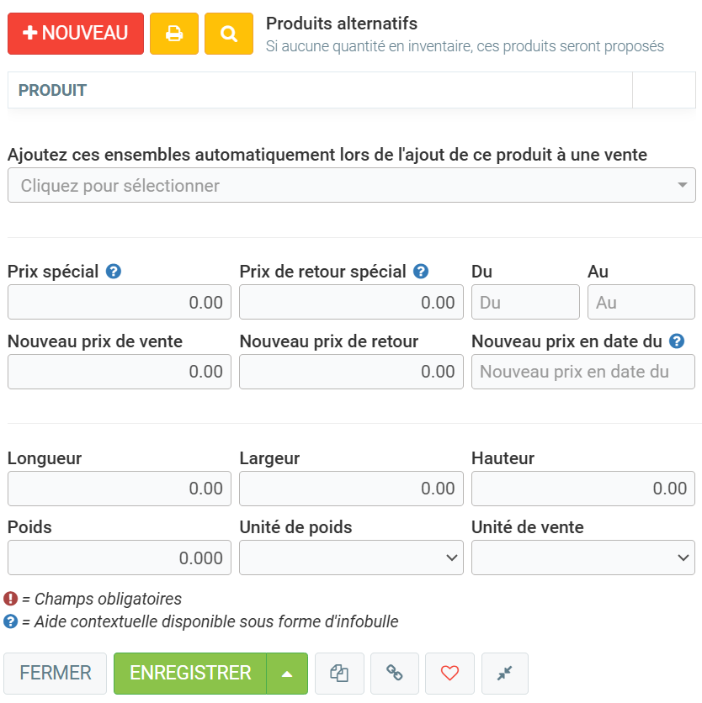
Task: Click the Du date field
Action: pyautogui.click(x=525, y=302)
